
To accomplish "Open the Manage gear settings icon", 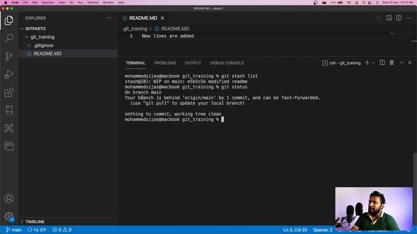I will [x=8, y=216].
